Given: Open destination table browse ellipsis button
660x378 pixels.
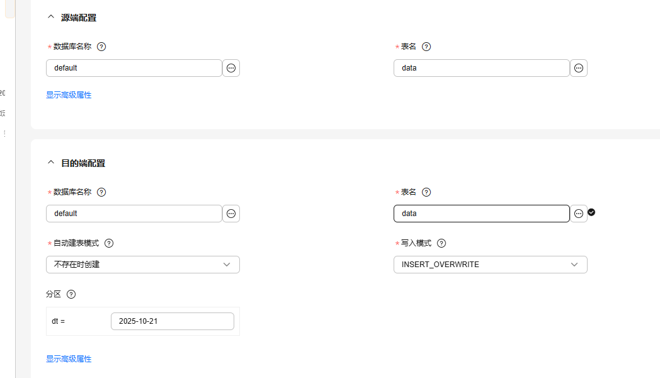Looking at the screenshot, I should 579,214.
